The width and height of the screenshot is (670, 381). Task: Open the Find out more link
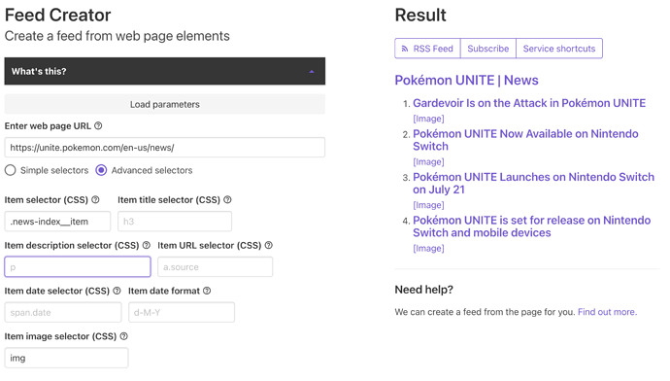(x=607, y=312)
